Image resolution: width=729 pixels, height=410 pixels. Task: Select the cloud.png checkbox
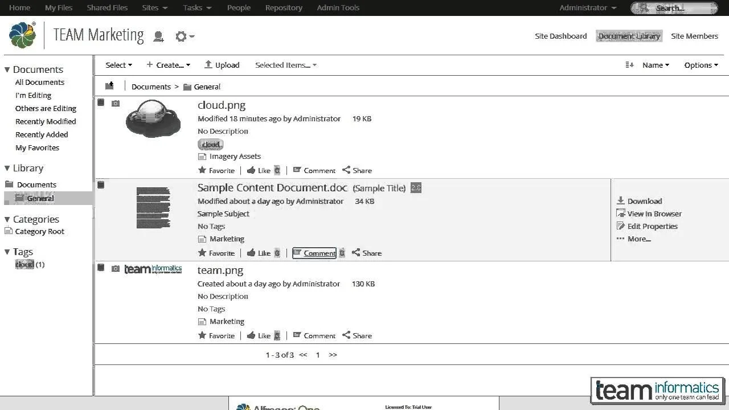click(101, 102)
